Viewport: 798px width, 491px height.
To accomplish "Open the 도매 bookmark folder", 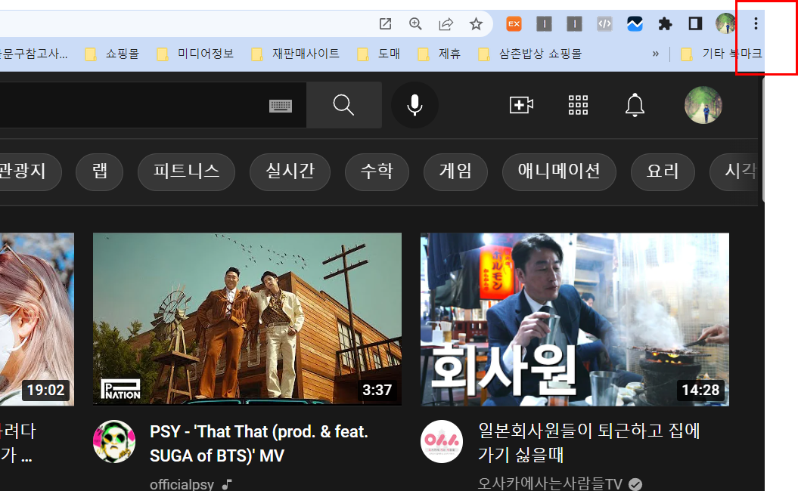I will (379, 54).
